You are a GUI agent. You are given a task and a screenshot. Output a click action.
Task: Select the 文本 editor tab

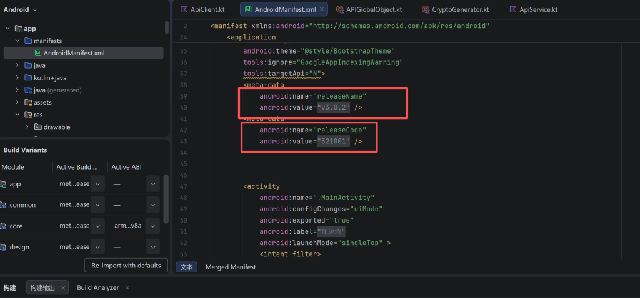pos(186,267)
